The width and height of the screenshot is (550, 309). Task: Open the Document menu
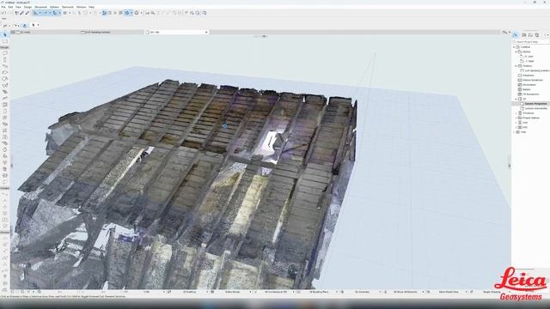click(x=40, y=7)
